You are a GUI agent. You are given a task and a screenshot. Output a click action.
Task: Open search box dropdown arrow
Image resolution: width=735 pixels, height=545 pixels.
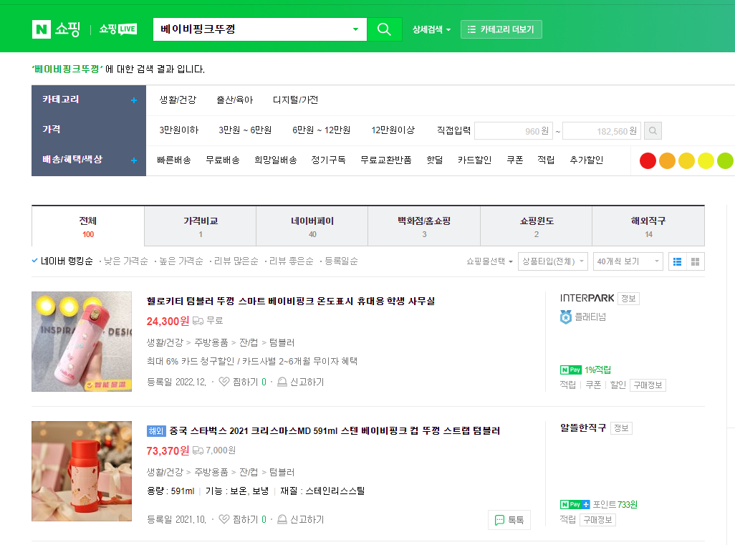(356, 29)
